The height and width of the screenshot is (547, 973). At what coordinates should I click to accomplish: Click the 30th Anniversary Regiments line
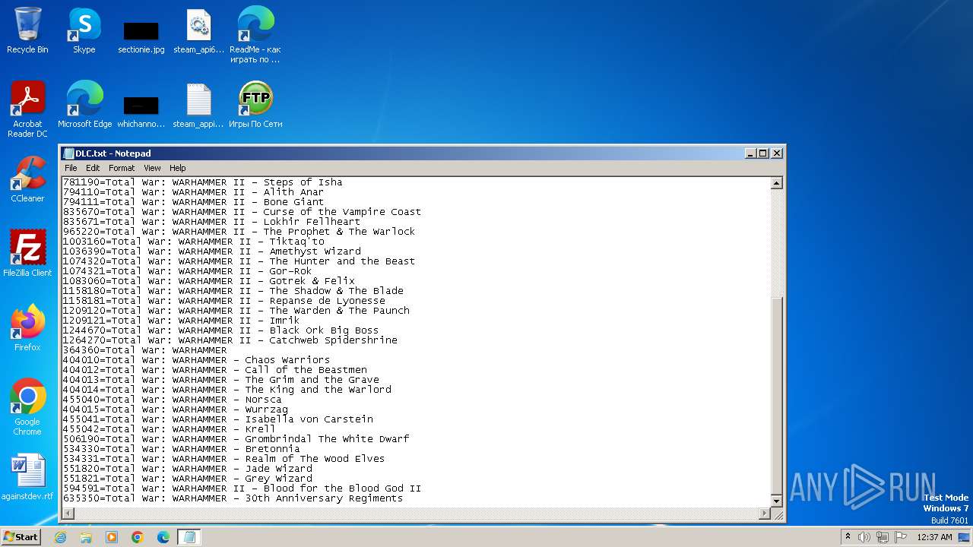point(233,498)
